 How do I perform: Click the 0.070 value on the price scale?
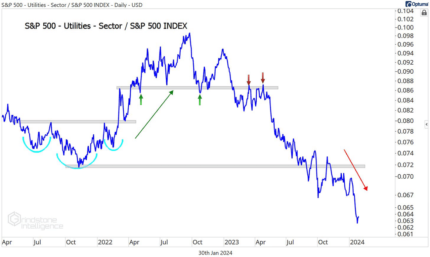click(405, 176)
